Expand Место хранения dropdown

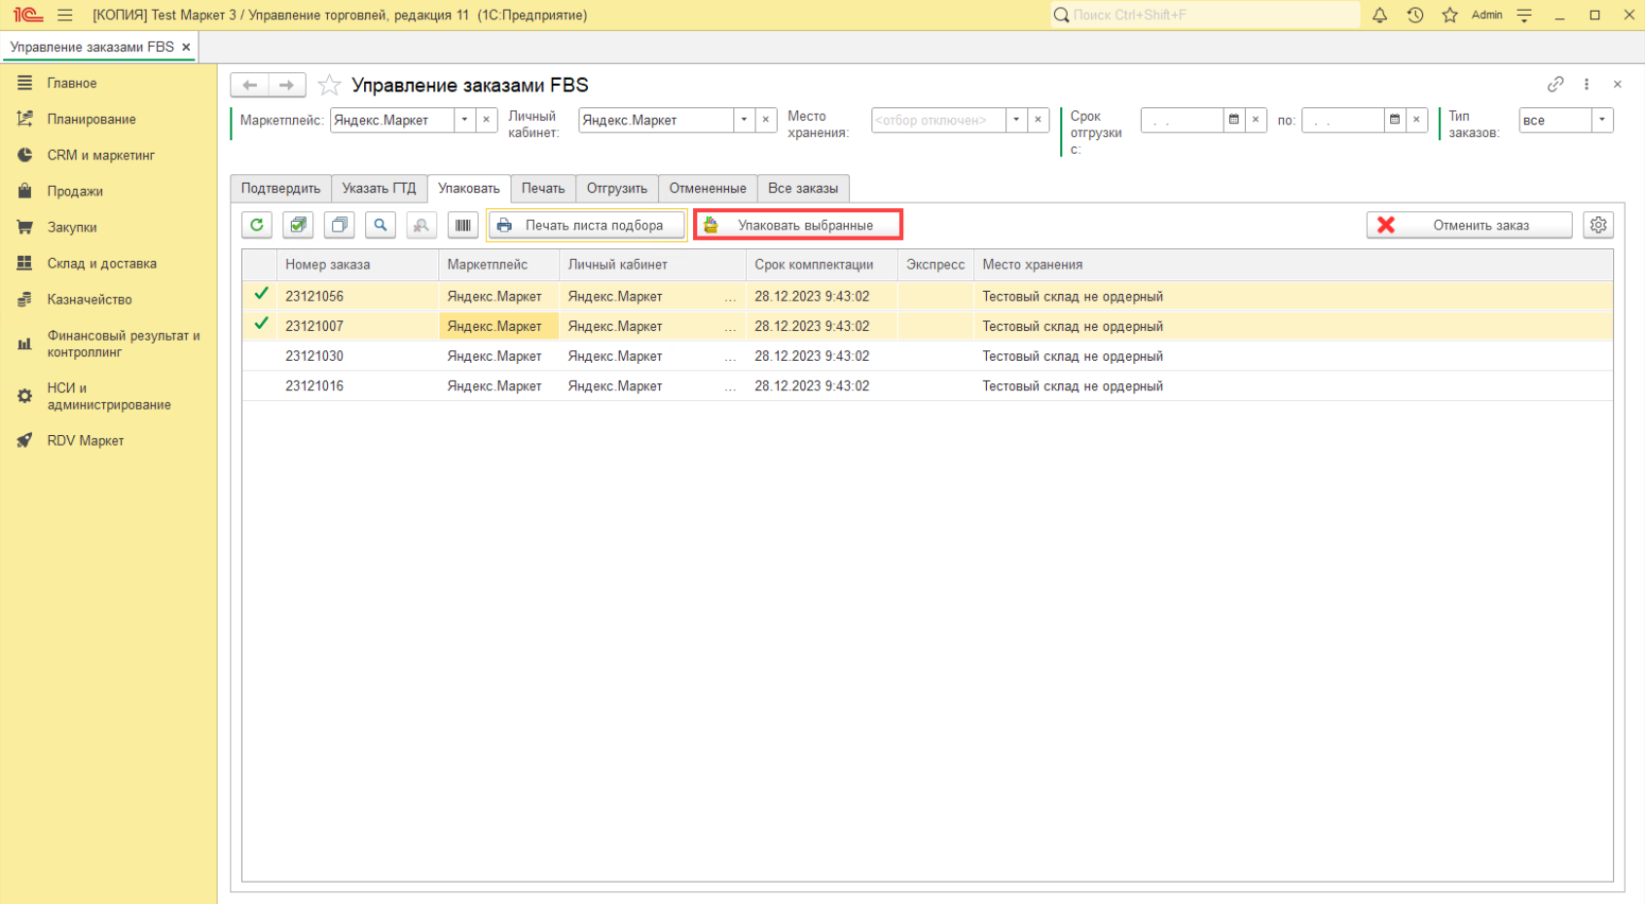[x=1016, y=120]
